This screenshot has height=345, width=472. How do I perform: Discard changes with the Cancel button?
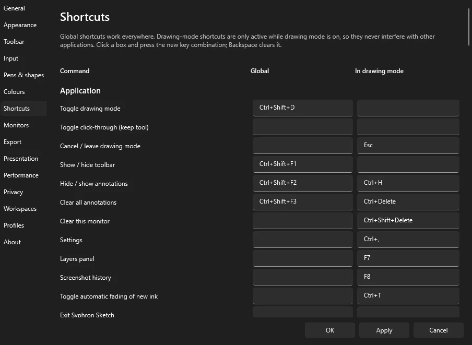[x=438, y=330]
